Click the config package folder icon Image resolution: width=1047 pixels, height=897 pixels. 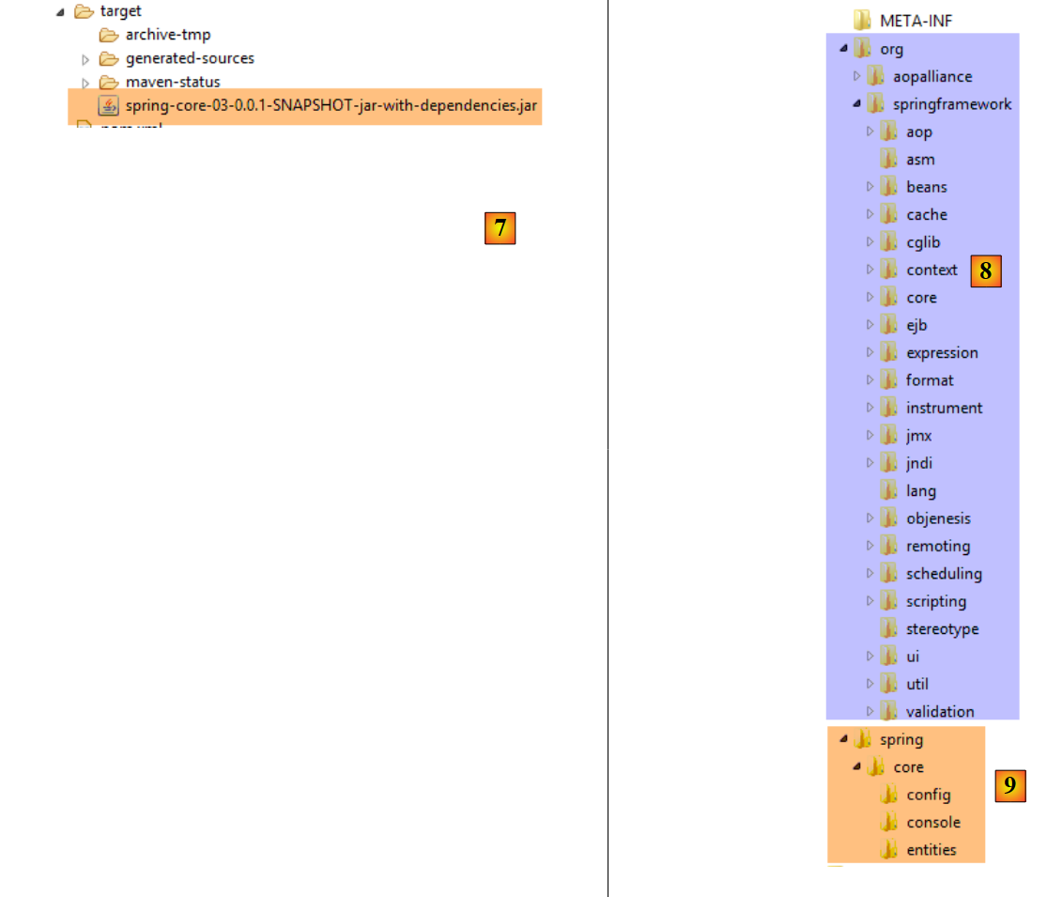pyautogui.click(x=889, y=796)
